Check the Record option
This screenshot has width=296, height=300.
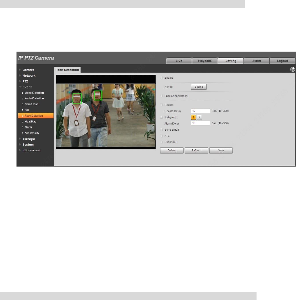[x=161, y=105]
